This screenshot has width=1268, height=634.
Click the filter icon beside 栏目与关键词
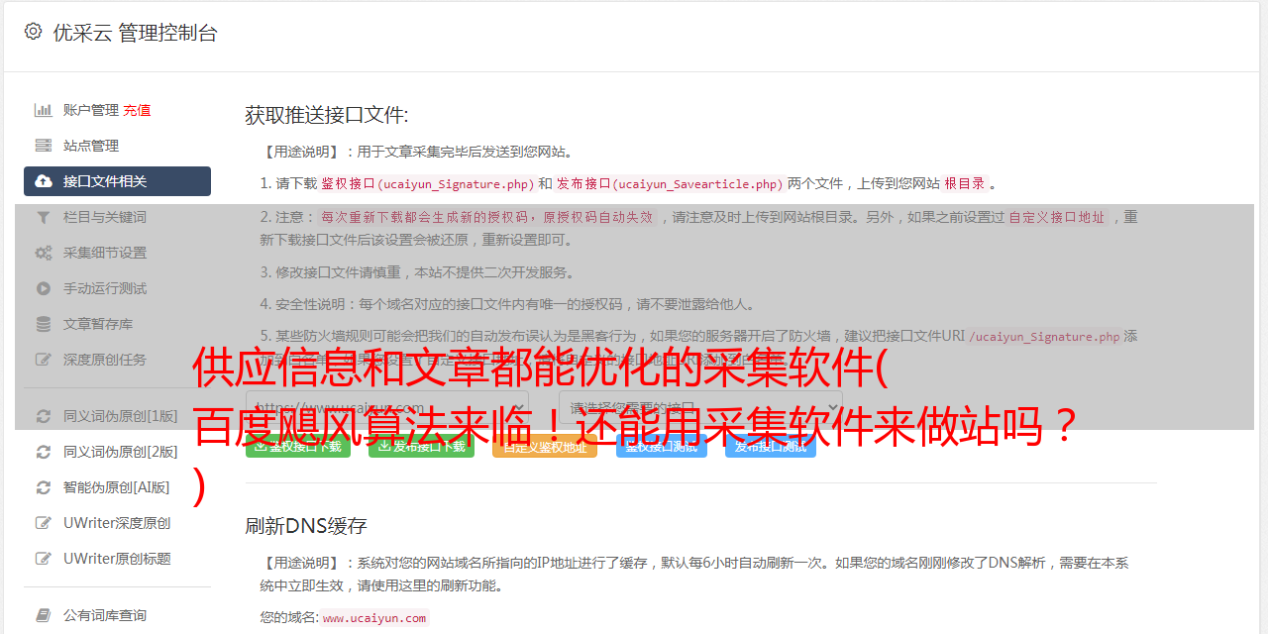pyautogui.click(x=44, y=217)
